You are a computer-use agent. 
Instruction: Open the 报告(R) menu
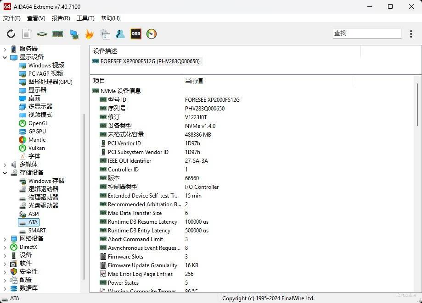61,18
